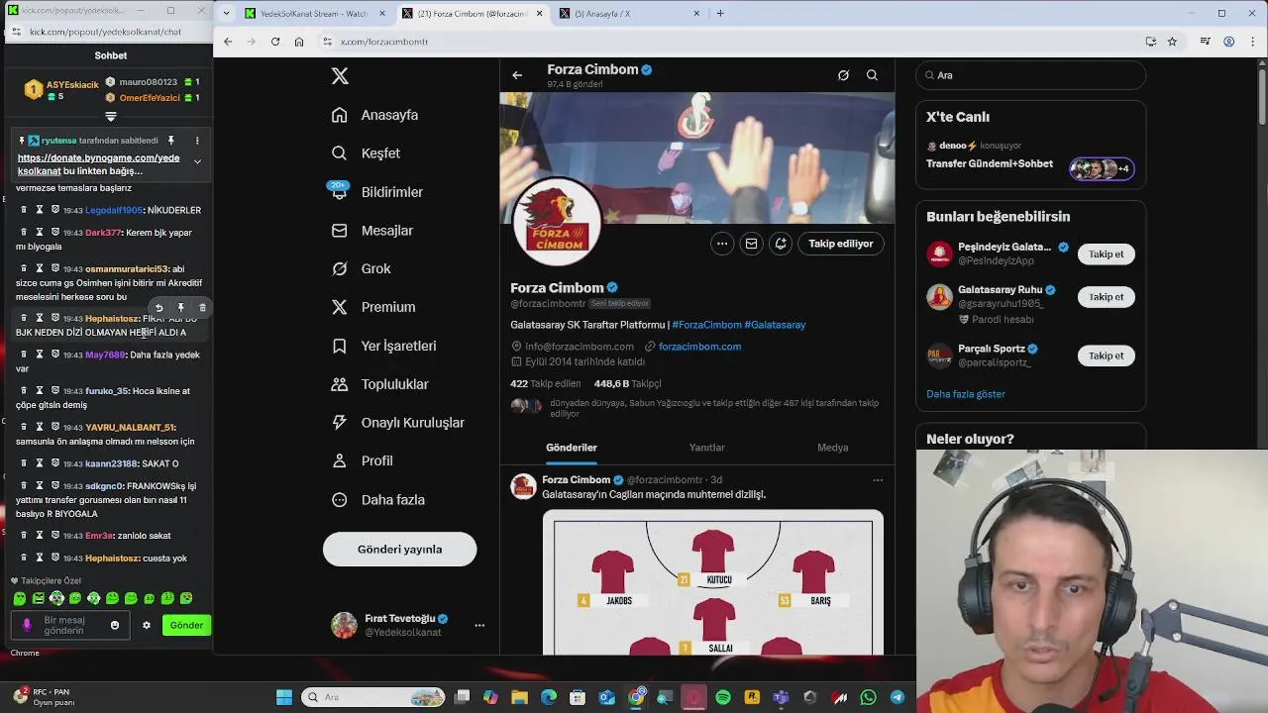1268x713 pixels.
Task: Switch to Gönderiler tab
Action: point(572,448)
